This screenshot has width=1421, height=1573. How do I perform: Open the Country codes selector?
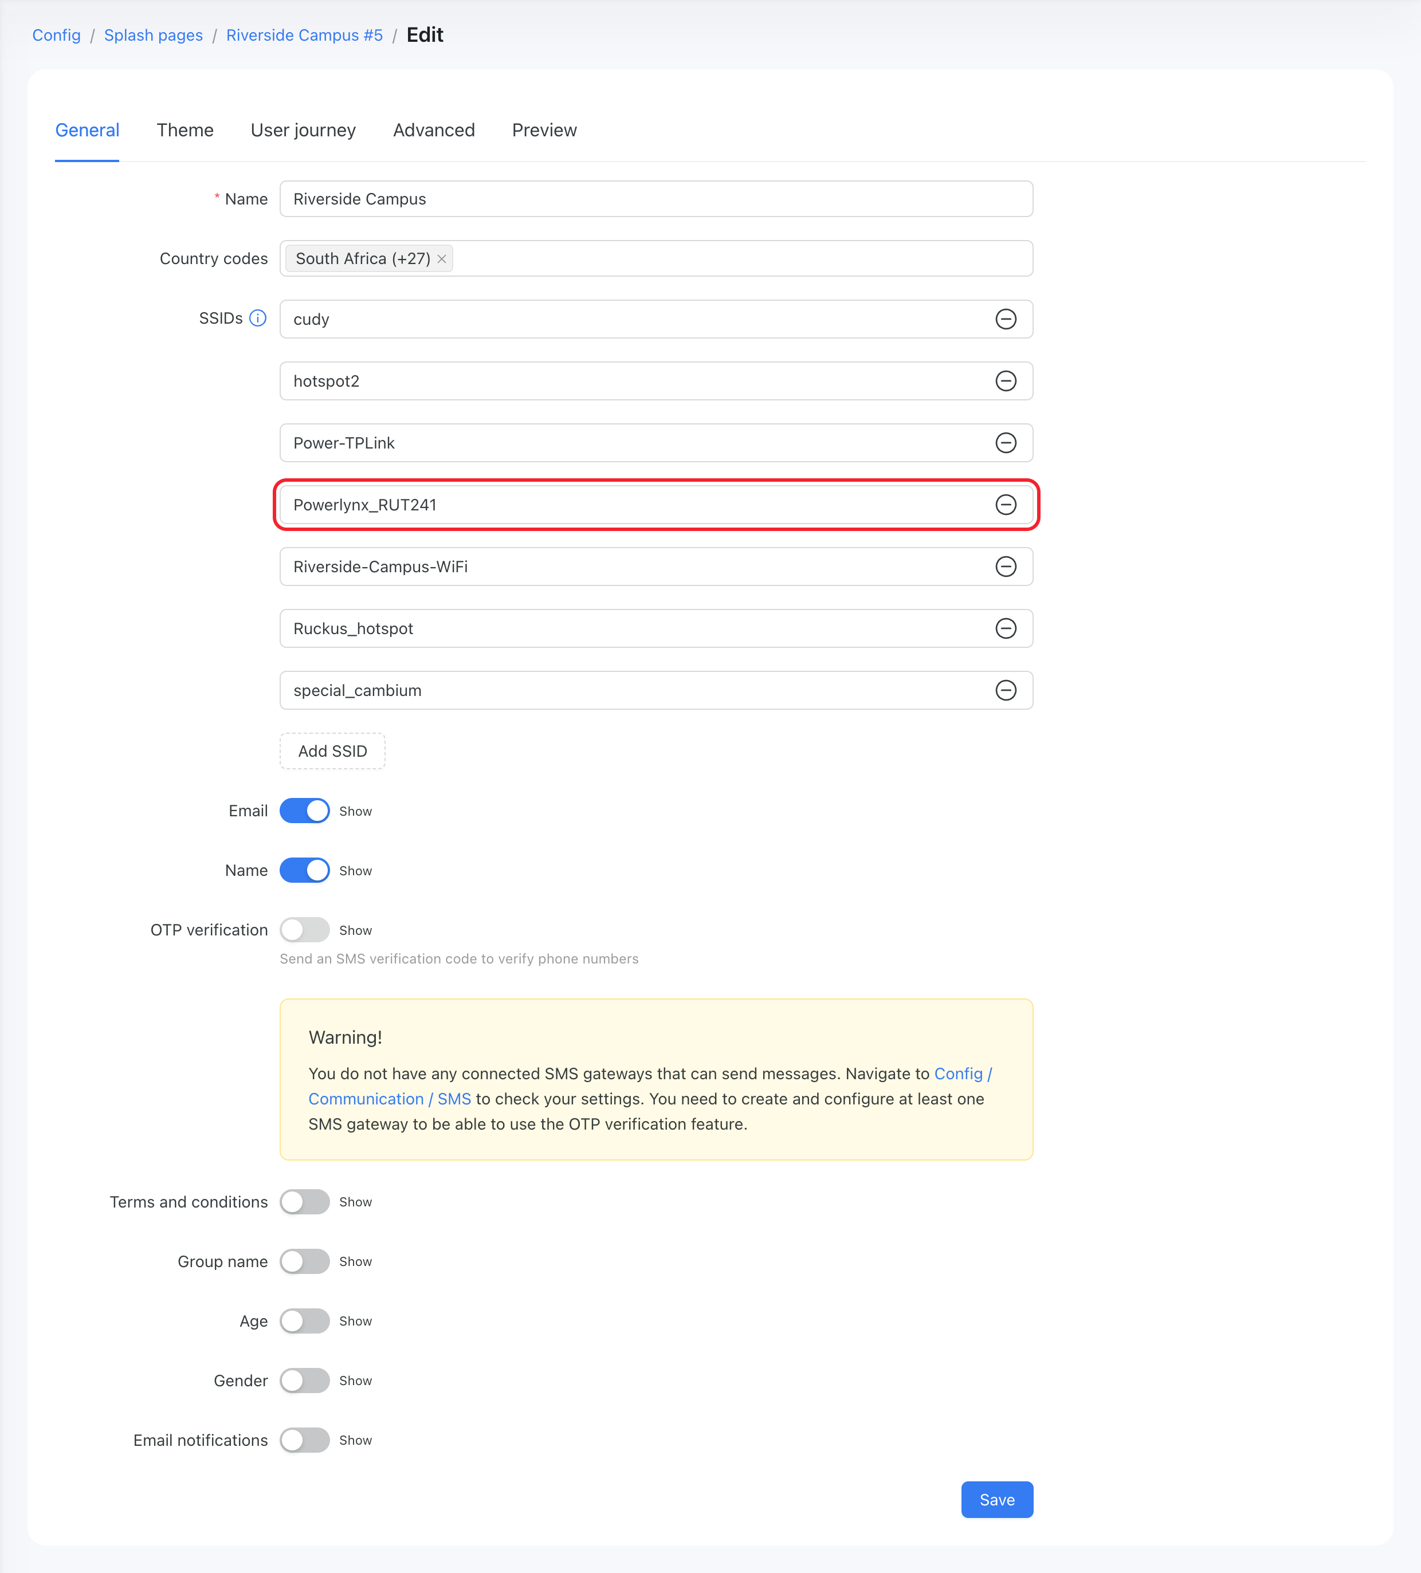tap(656, 258)
